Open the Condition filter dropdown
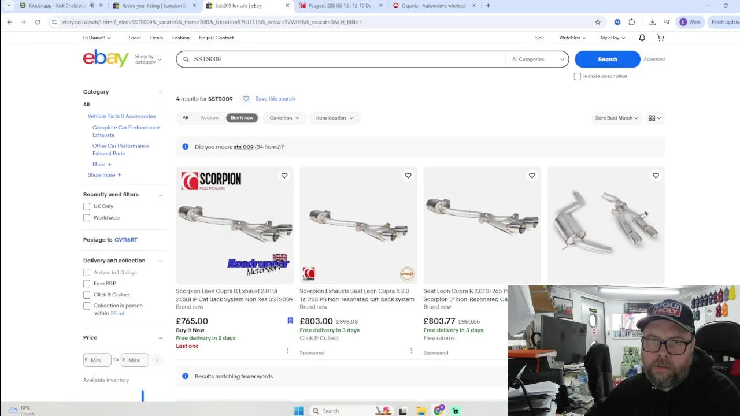Screen dimensions: 740x416 pos(284,118)
